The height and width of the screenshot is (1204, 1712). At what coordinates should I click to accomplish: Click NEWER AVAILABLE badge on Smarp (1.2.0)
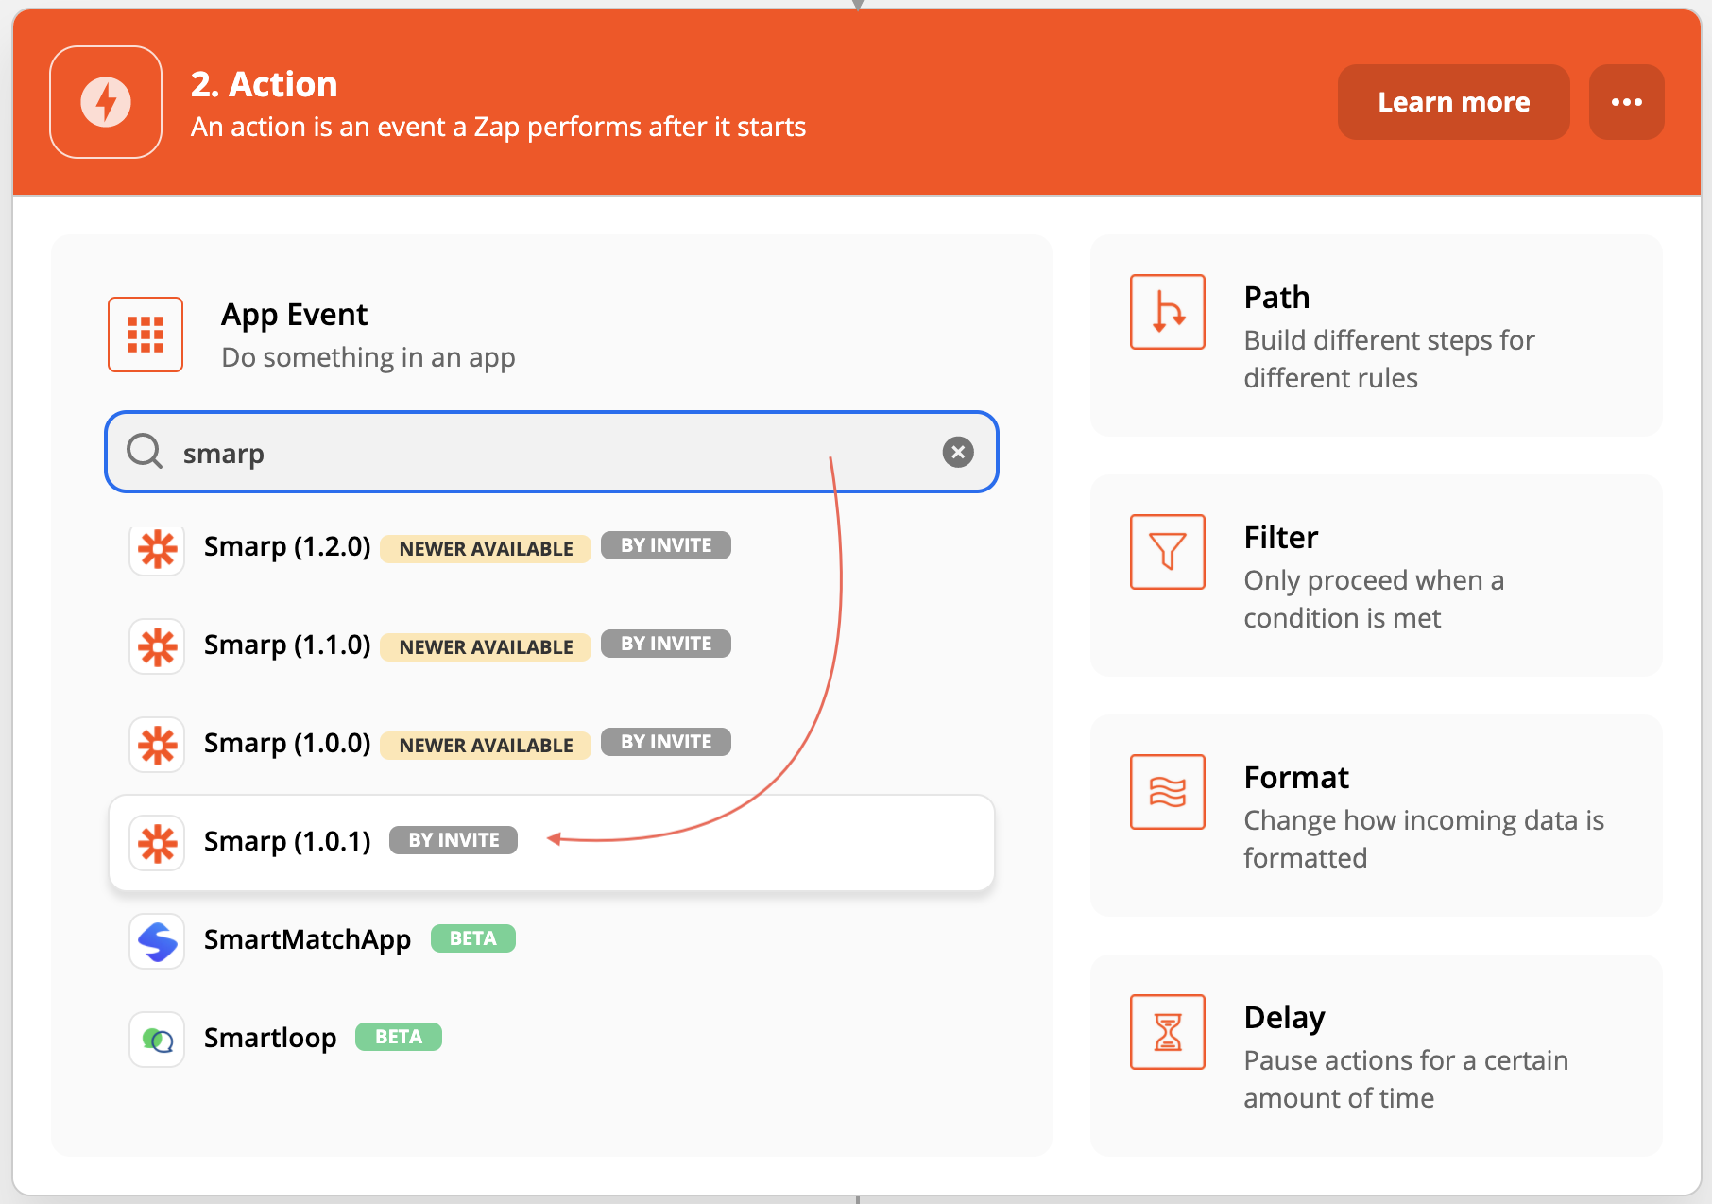click(x=486, y=549)
